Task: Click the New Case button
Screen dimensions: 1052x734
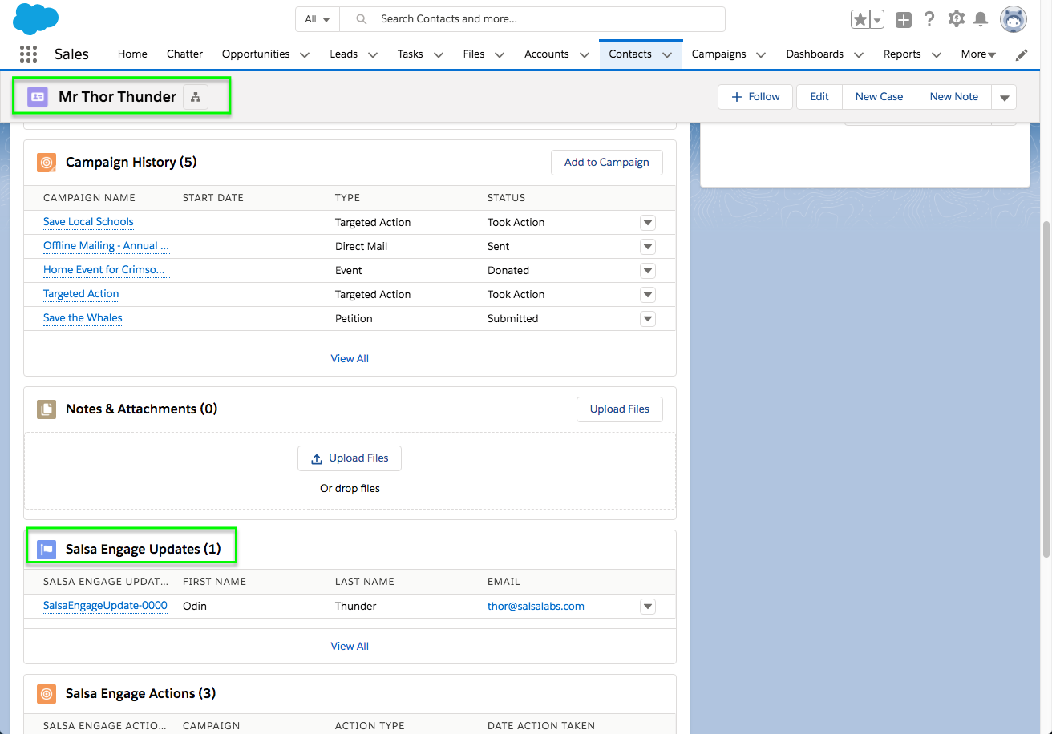Action: (x=879, y=97)
